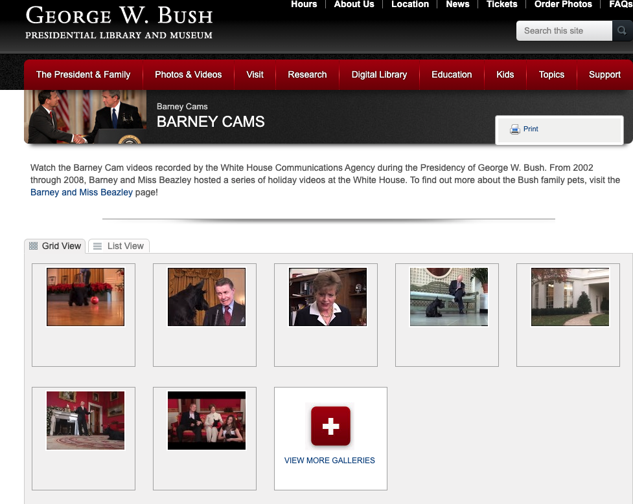
Task: Open the About Us page
Action: click(x=354, y=5)
